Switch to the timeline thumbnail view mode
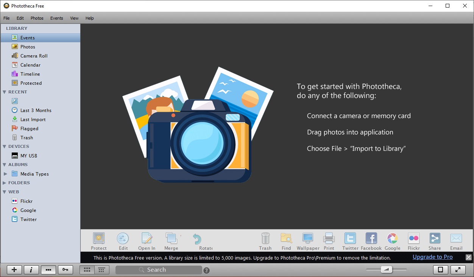474x277 pixels. point(101,270)
